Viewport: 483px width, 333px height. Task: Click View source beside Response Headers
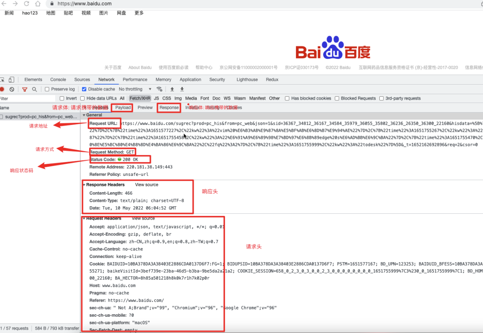147,185
